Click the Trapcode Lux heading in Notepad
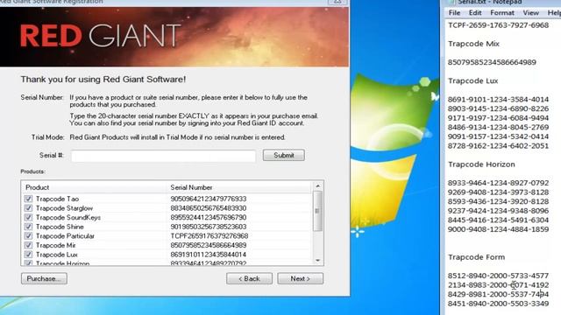561x315 pixels. [473, 80]
